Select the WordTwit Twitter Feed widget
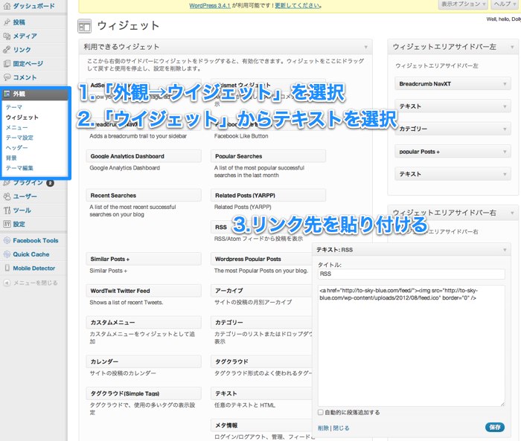The height and width of the screenshot is (441, 521). click(x=144, y=291)
